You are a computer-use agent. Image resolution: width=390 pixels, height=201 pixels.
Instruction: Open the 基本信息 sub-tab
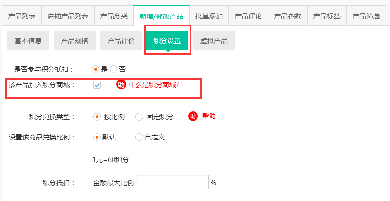click(28, 41)
